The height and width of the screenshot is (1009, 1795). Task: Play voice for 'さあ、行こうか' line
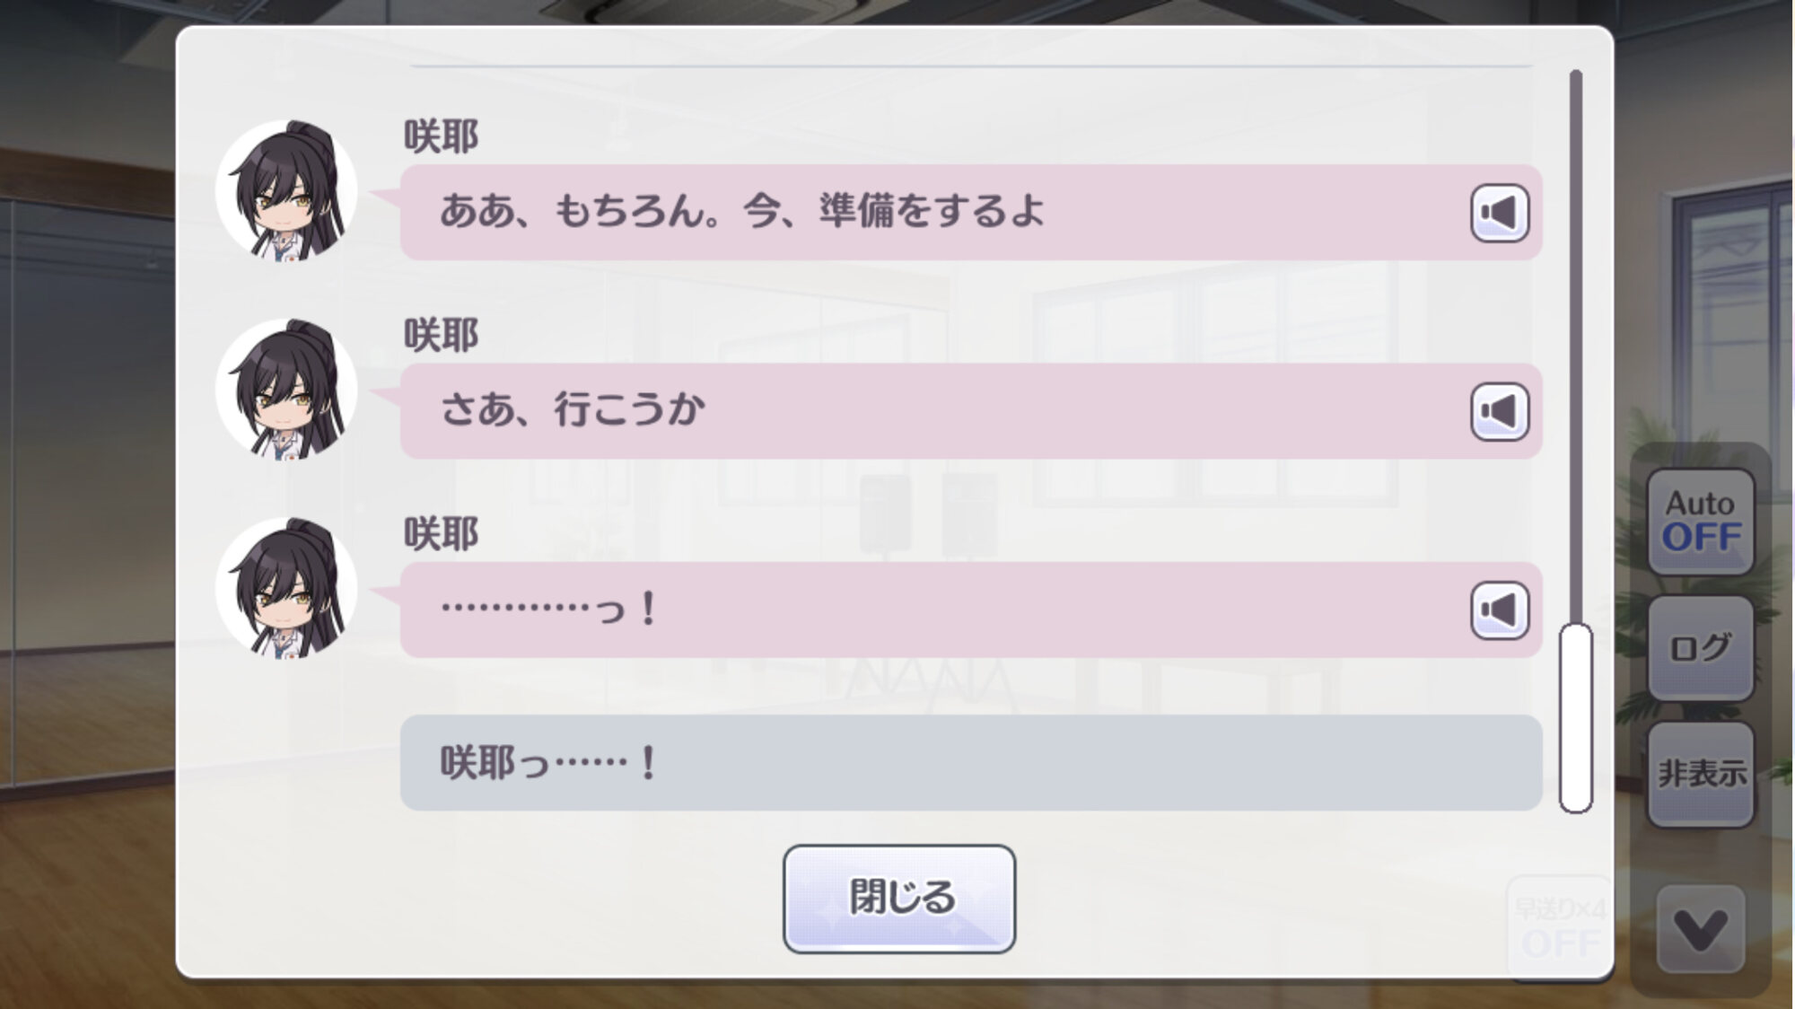[x=1499, y=411]
